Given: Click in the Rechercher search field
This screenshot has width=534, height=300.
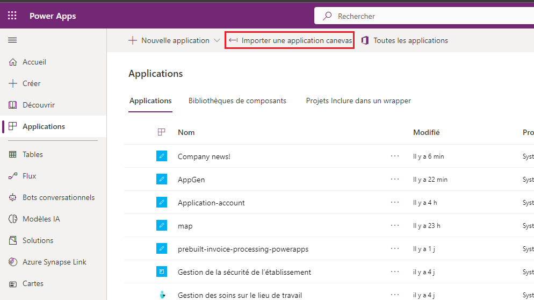Looking at the screenshot, I should pos(424,16).
